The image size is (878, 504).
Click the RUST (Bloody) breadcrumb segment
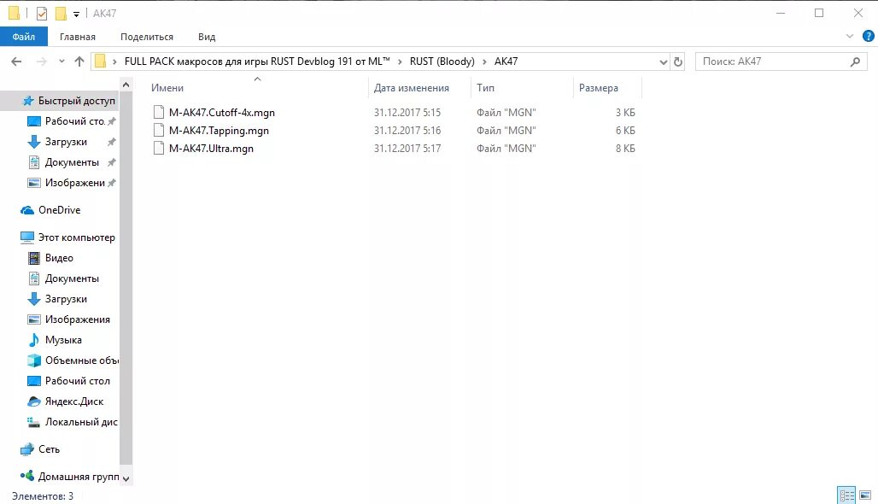pos(442,62)
